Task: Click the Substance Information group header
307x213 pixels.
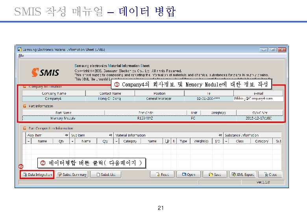Action: tap(252, 135)
